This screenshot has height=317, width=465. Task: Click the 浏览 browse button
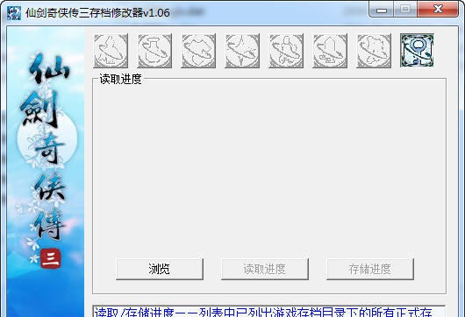click(160, 269)
